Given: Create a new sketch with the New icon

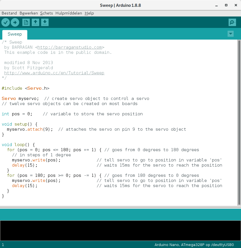Looking at the screenshot, I should pyautogui.click(x=26, y=22).
